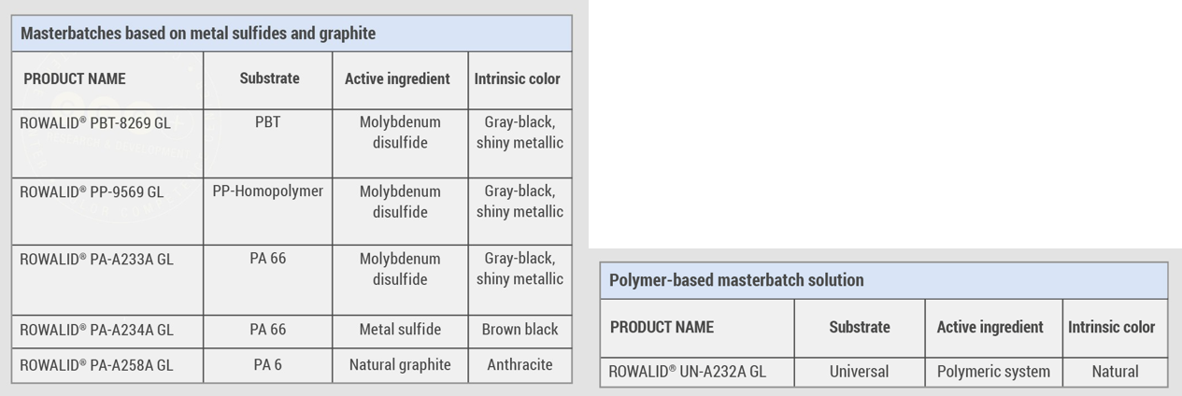Click the PBT substrate cell
1182x396 pixels.
point(267,122)
